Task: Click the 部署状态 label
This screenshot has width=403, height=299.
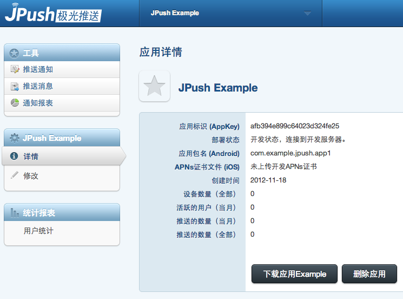Action: [x=226, y=140]
